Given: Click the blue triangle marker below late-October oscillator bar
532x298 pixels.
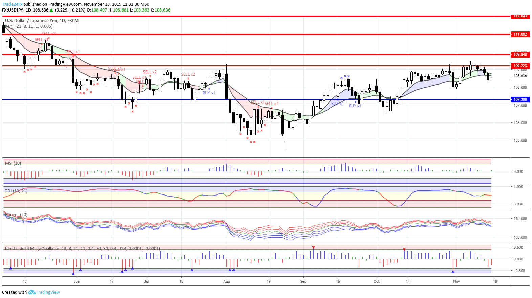Looking at the screenshot, I should tap(453, 271).
